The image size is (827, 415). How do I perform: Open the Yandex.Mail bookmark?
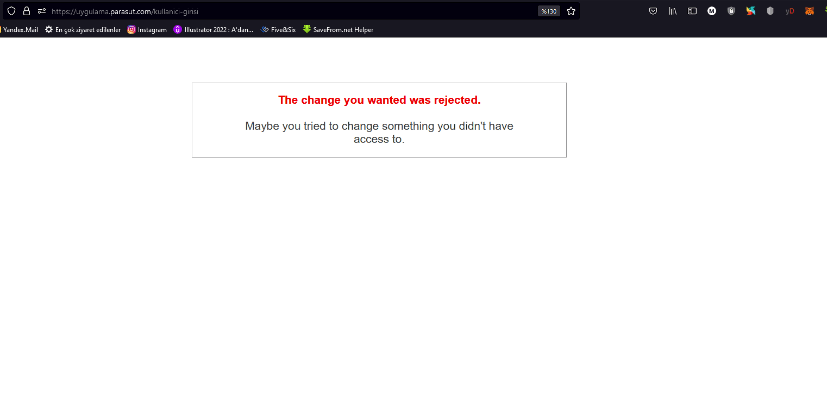(20, 30)
